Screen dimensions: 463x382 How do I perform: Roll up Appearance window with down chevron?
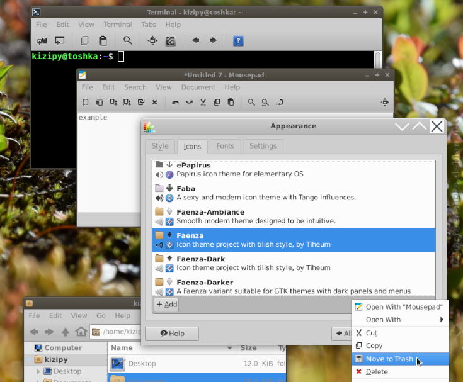click(x=402, y=126)
